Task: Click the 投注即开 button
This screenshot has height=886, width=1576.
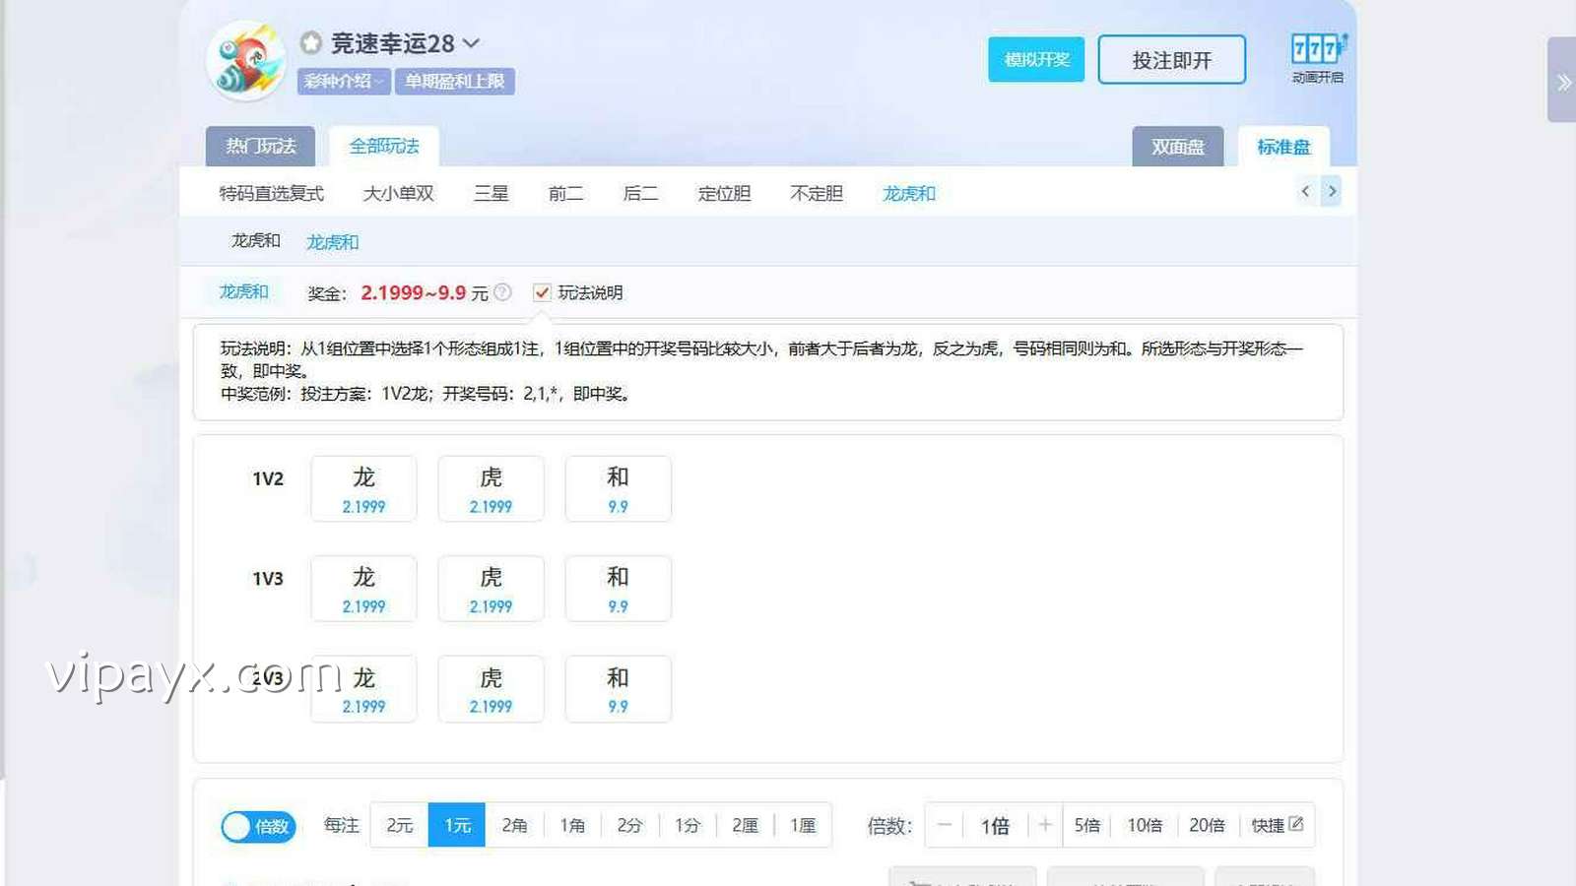Action: (1171, 60)
